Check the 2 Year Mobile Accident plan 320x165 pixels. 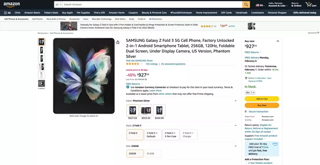point(247,163)
